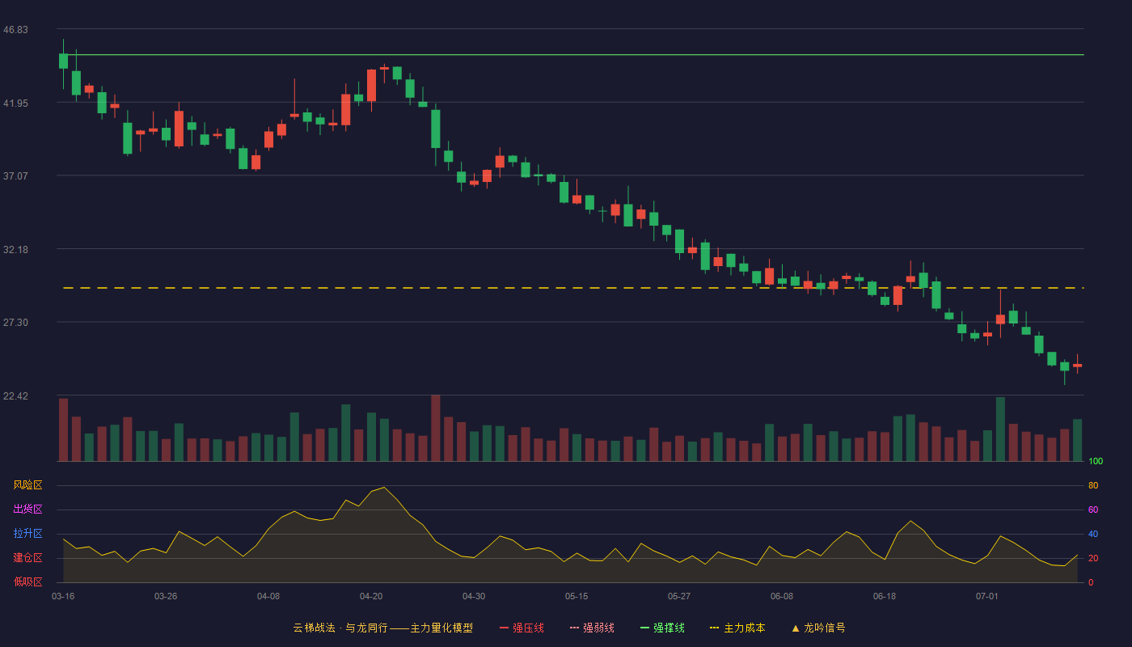Viewport: 1132px width, 647px height.
Task: Click the 拉升区 zone label
Action: tap(27, 534)
